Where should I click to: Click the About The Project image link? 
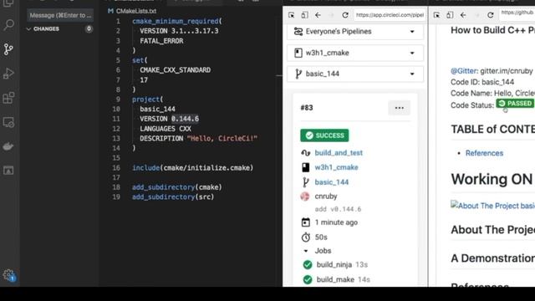tap(492, 206)
